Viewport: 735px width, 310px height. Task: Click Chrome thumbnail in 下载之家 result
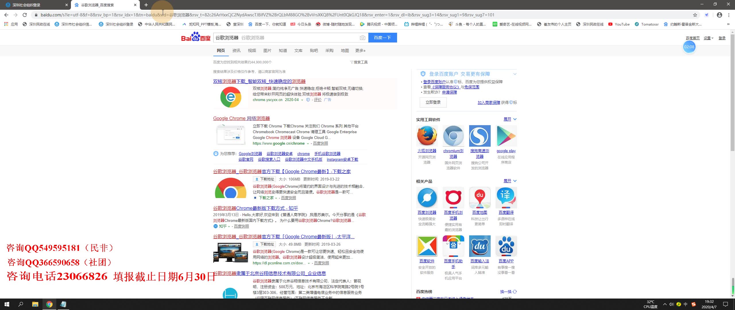(x=231, y=188)
